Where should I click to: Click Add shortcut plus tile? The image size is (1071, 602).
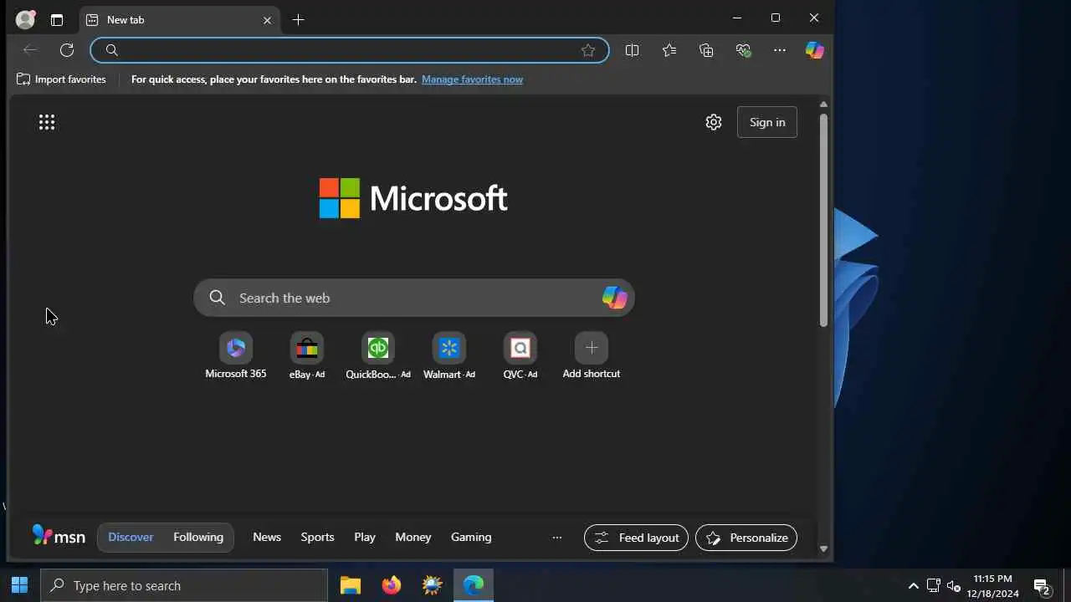[592, 355]
